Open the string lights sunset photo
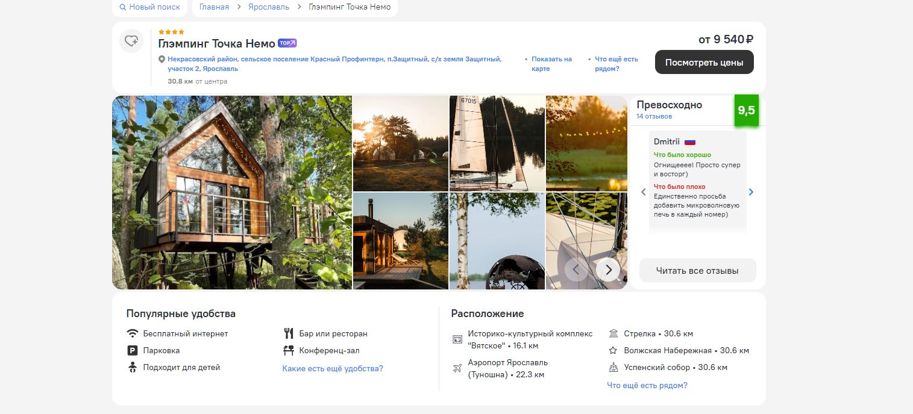The image size is (913, 414). pyautogui.click(x=586, y=143)
